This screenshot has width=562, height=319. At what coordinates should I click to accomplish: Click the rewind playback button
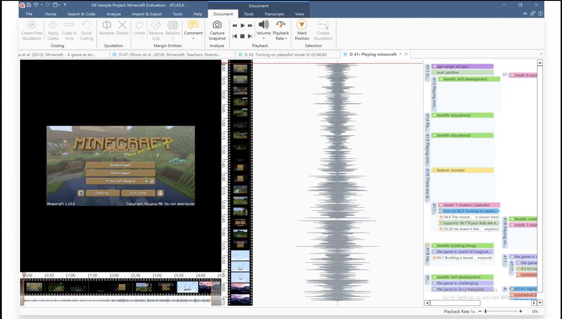tap(235, 26)
